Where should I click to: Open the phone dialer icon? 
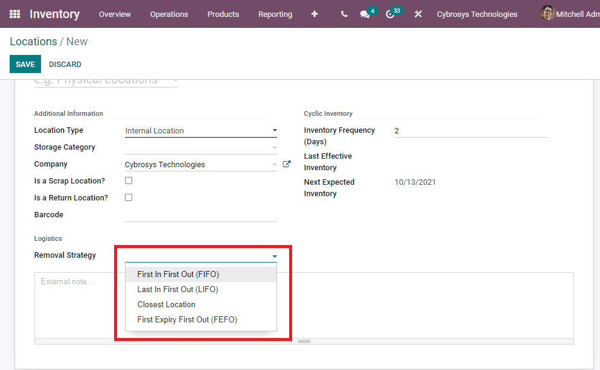(x=343, y=14)
